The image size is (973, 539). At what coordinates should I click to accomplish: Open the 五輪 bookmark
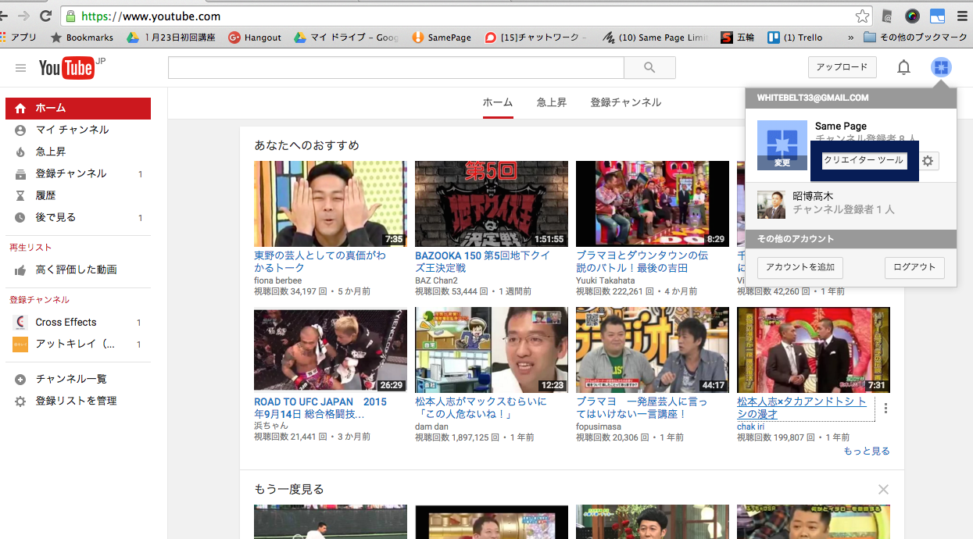pos(738,37)
